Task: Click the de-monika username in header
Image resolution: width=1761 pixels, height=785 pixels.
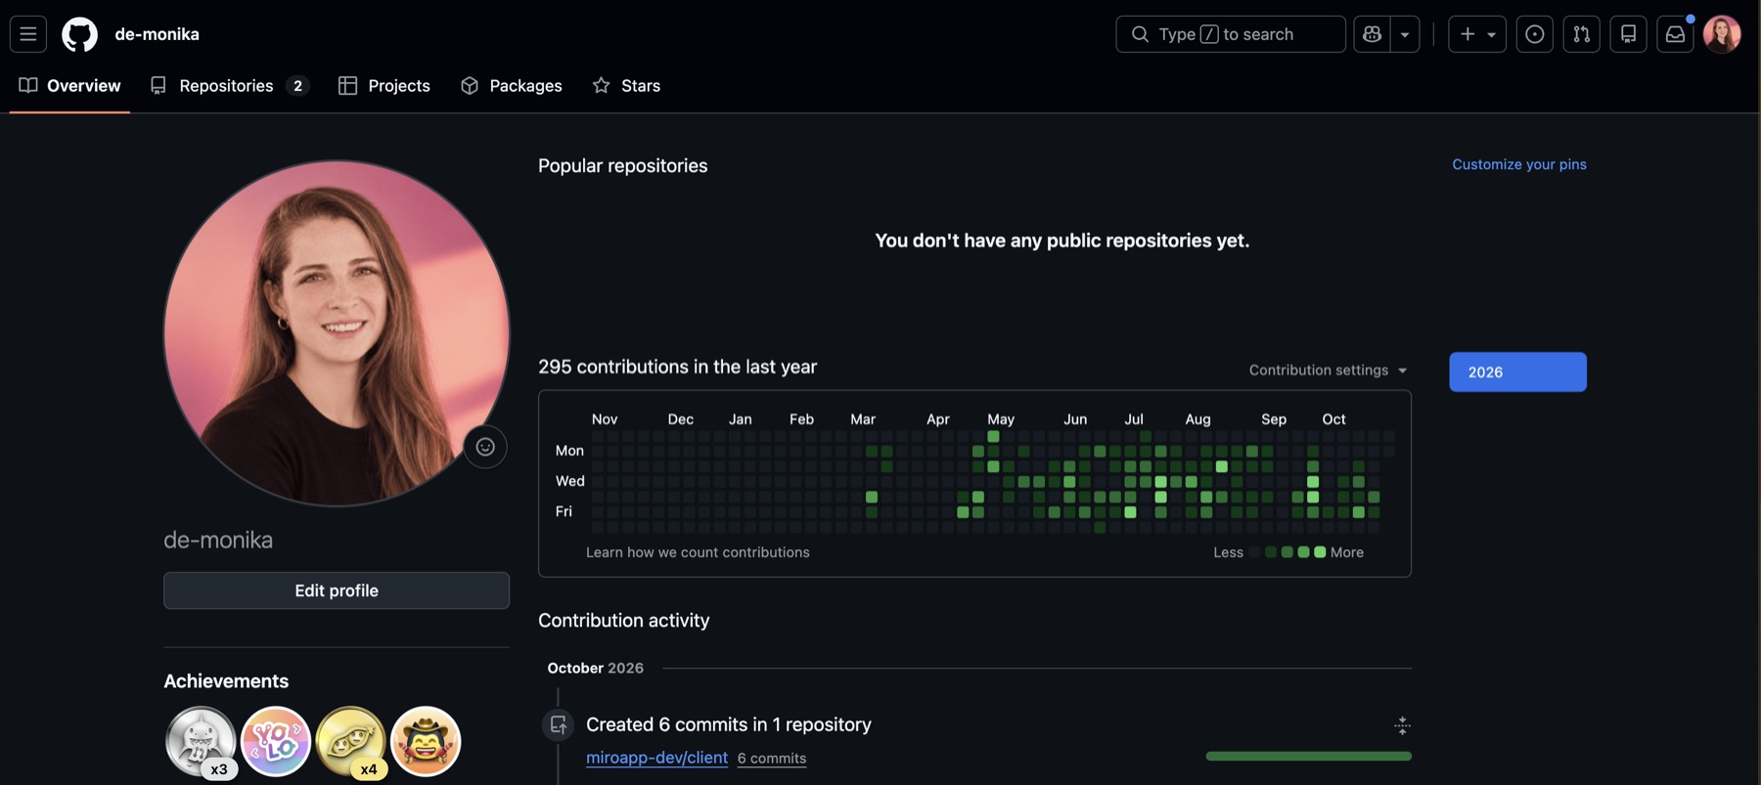Action: tap(157, 34)
